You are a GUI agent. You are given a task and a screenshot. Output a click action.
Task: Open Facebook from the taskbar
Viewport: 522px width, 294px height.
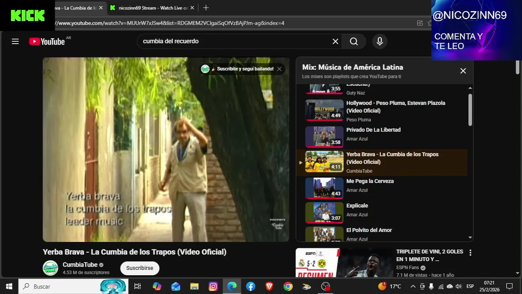pyautogui.click(x=251, y=286)
